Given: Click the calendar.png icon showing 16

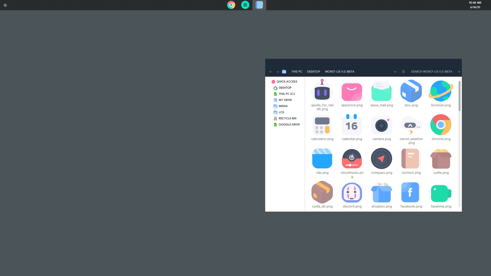Looking at the screenshot, I should tap(352, 125).
